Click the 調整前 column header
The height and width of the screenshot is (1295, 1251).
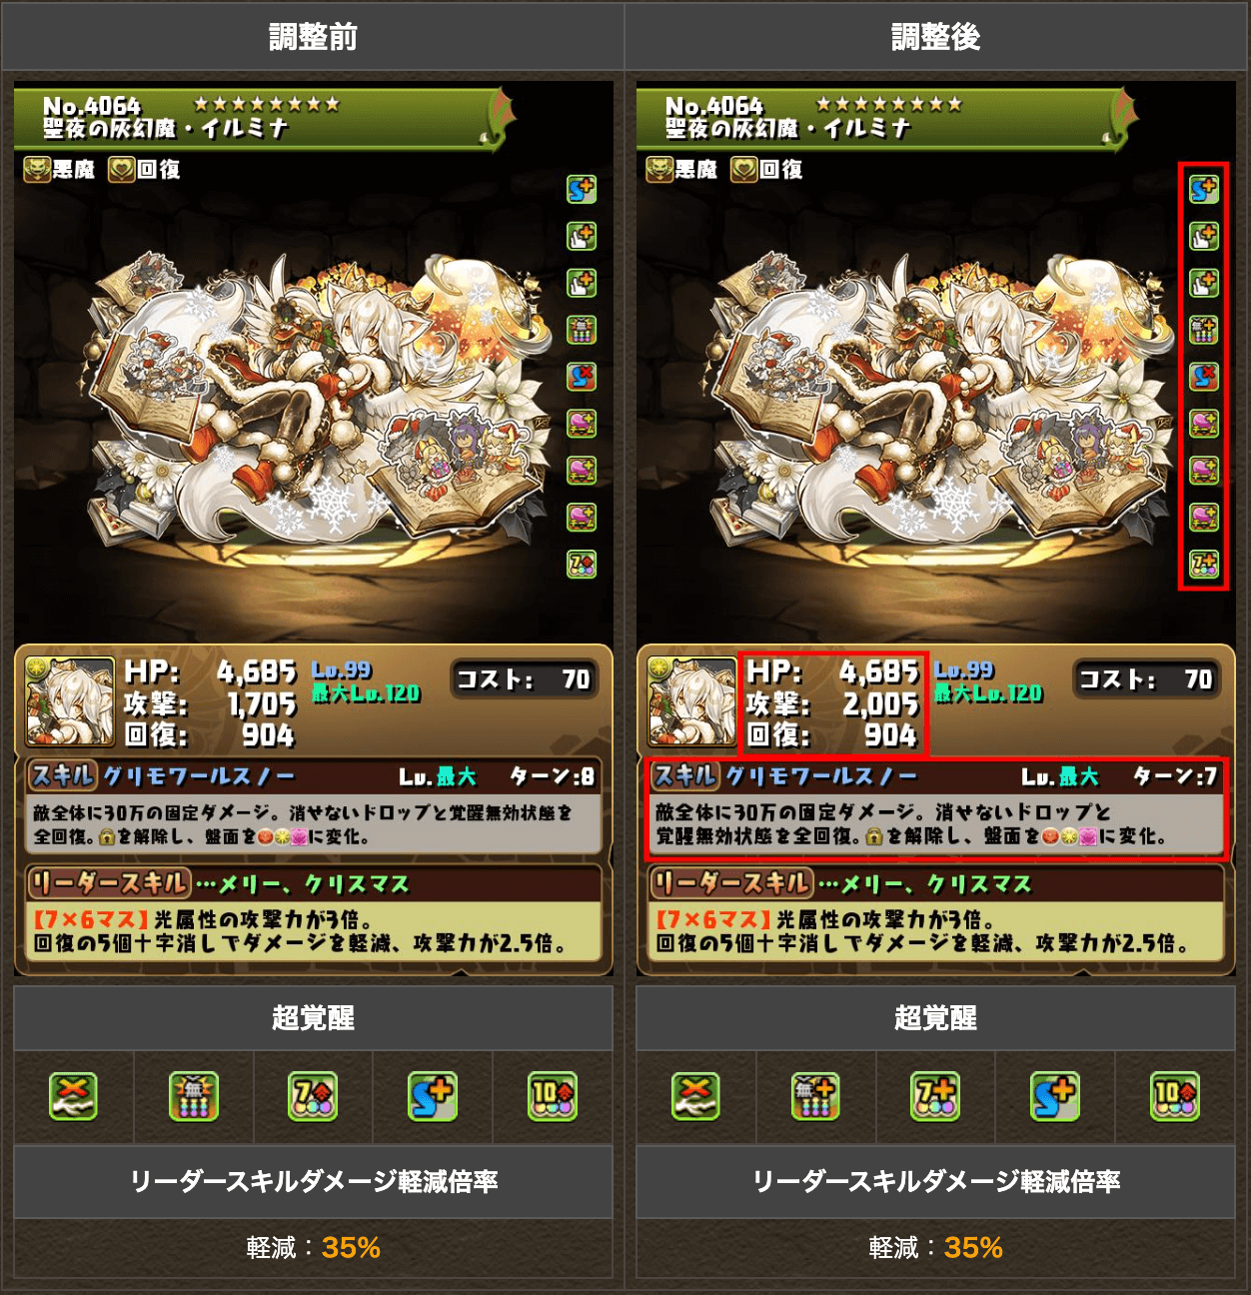[313, 37]
